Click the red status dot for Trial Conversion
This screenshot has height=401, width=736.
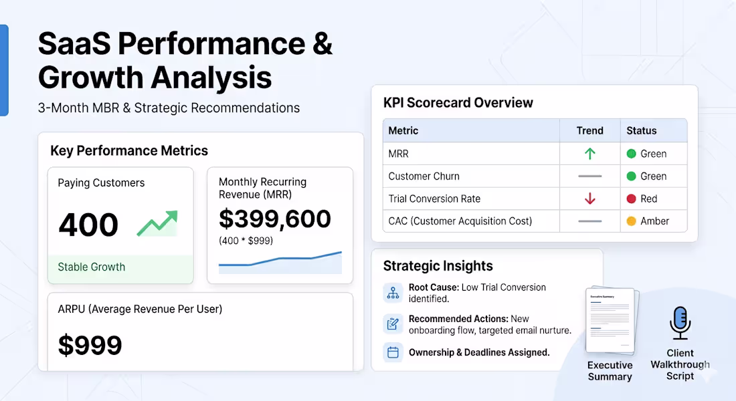632,199
